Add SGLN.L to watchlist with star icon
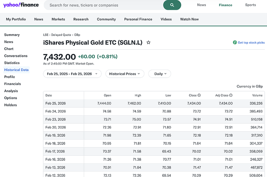Screen dimensions: 267x177 pos(148,42)
